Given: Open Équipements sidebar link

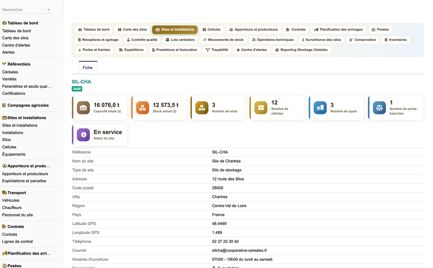Looking at the screenshot, I should tap(14, 154).
